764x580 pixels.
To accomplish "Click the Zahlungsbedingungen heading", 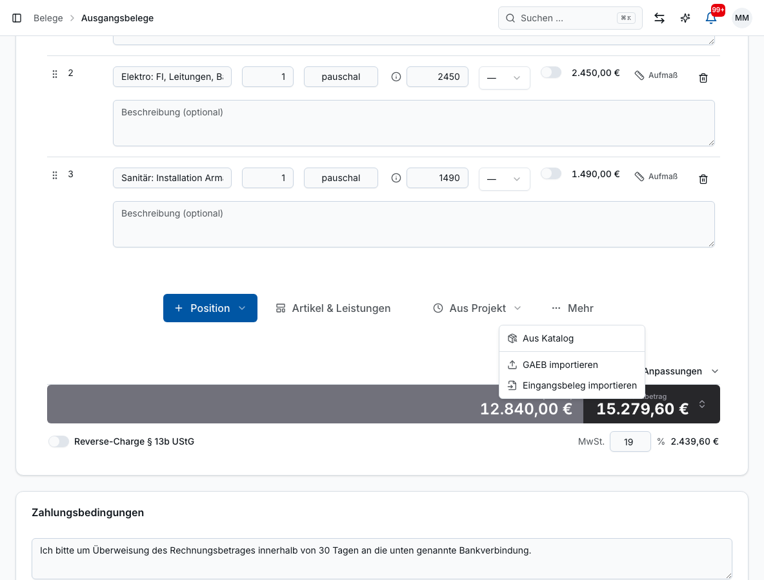I will (88, 512).
